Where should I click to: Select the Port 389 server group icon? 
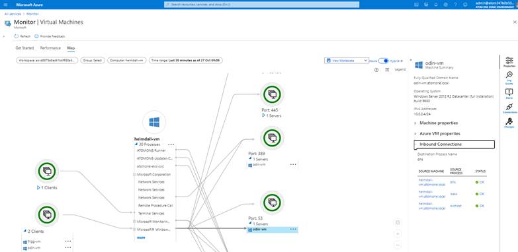(x=272, y=138)
